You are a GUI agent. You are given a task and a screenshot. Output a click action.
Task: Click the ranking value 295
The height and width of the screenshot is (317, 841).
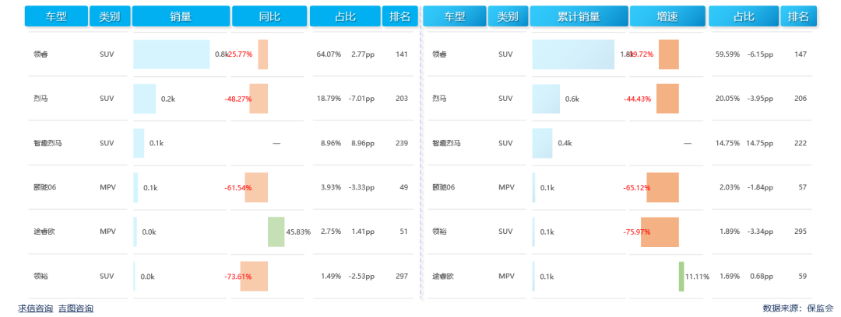[800, 232]
